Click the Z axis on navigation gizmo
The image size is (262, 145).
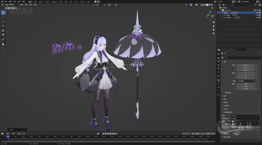click(210, 12)
